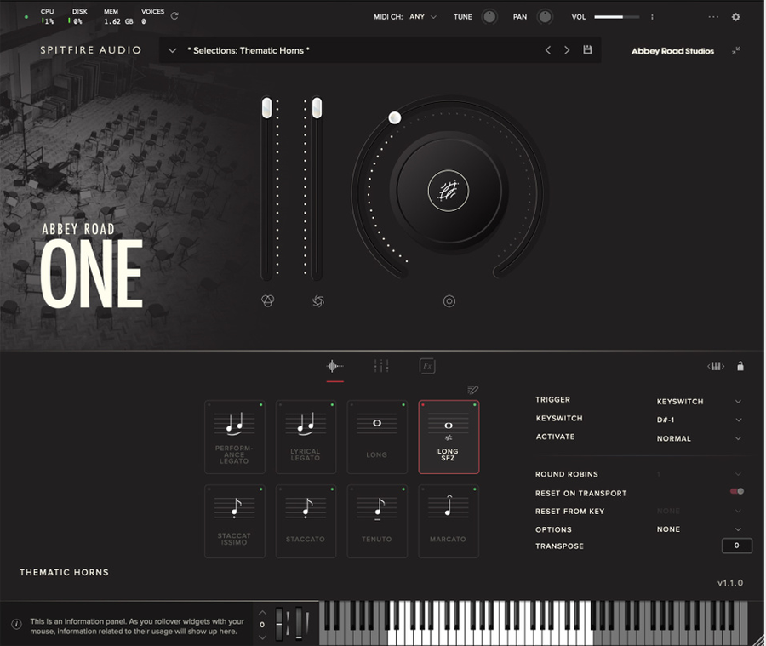Image resolution: width=766 pixels, height=646 pixels.
Task: Open the Trigger Keyswitch dropdown
Action: (x=699, y=402)
